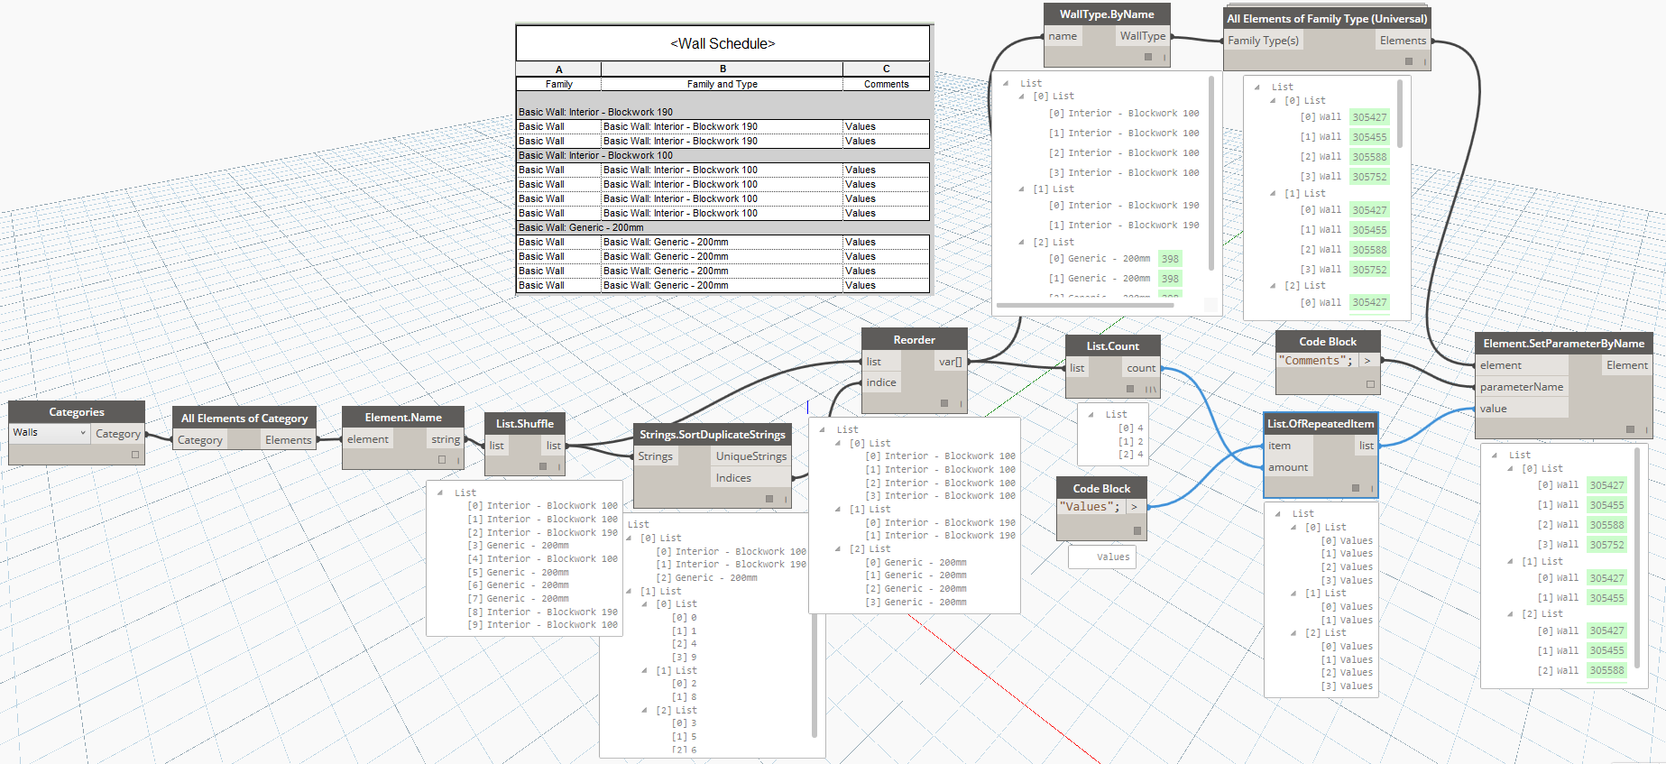Screen dimensions: 1666x764
Task: Click the Element.SetParameterByName node title
Action: point(1563,343)
